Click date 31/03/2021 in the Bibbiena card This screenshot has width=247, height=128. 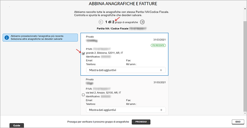(160, 40)
